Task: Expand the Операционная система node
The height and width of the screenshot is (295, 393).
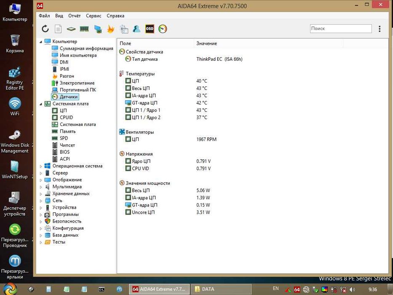Action: point(41,166)
